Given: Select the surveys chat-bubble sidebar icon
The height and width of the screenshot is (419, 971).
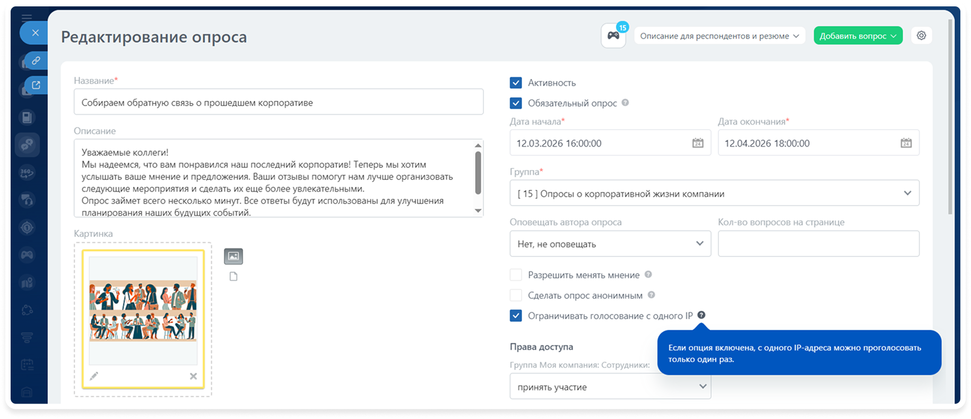Looking at the screenshot, I should 27,144.
